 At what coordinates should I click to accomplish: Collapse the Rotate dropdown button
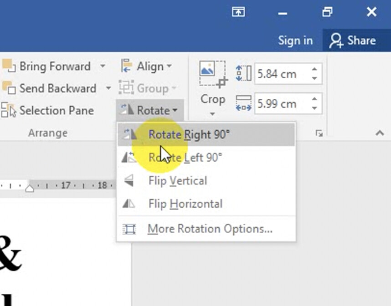pyautogui.click(x=149, y=110)
